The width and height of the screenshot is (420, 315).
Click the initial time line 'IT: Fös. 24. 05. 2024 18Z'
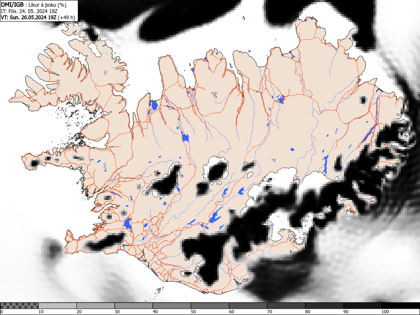[29, 11]
